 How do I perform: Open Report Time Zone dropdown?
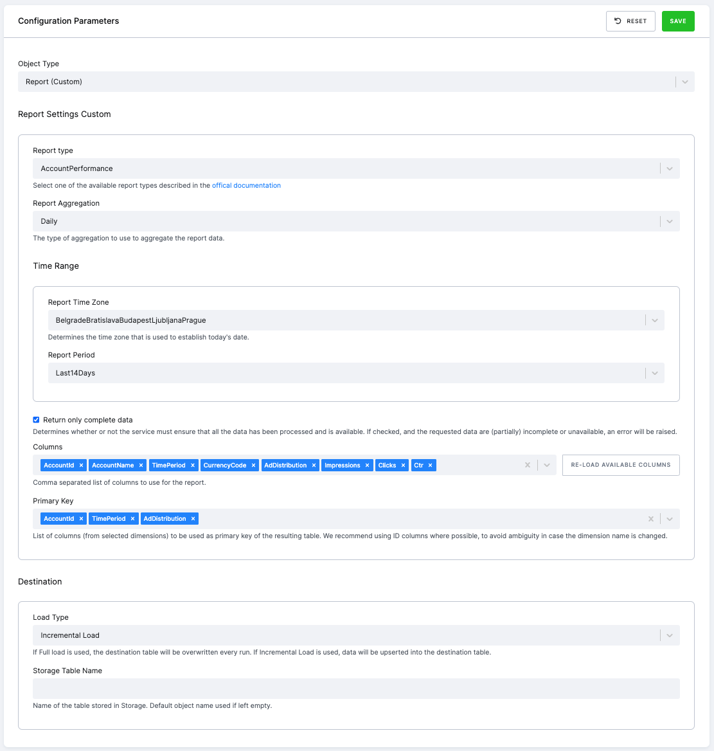(356, 320)
